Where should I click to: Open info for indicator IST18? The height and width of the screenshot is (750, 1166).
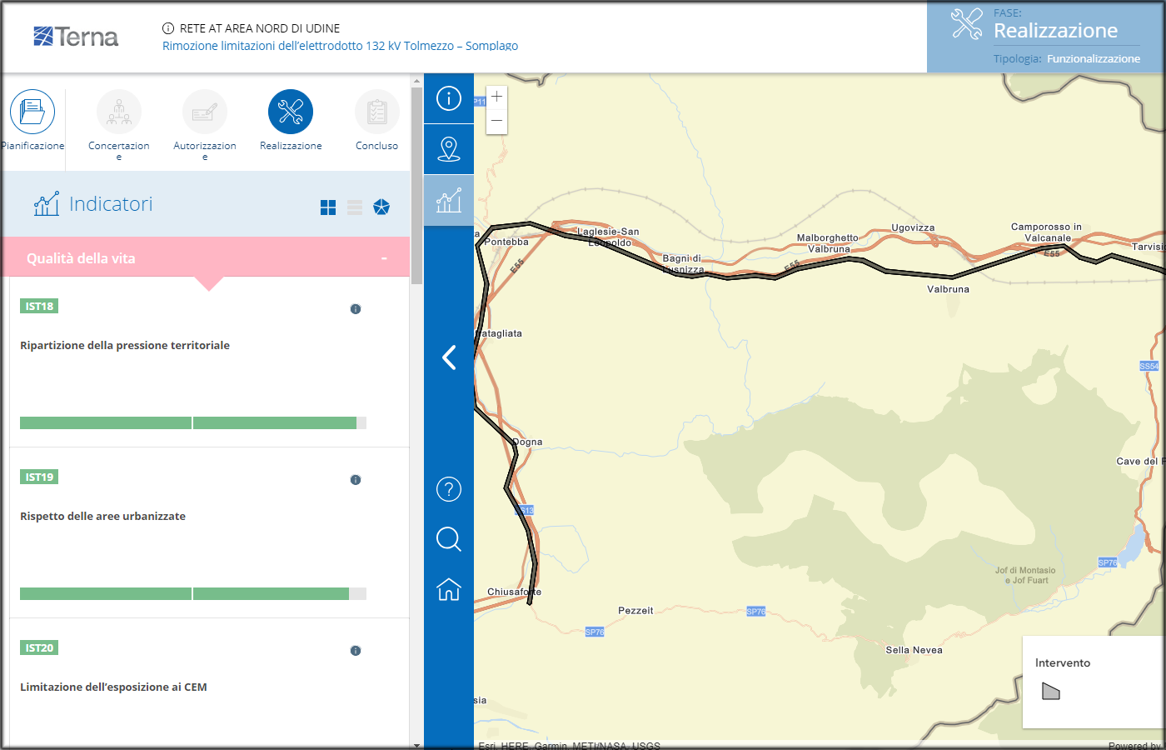point(356,309)
